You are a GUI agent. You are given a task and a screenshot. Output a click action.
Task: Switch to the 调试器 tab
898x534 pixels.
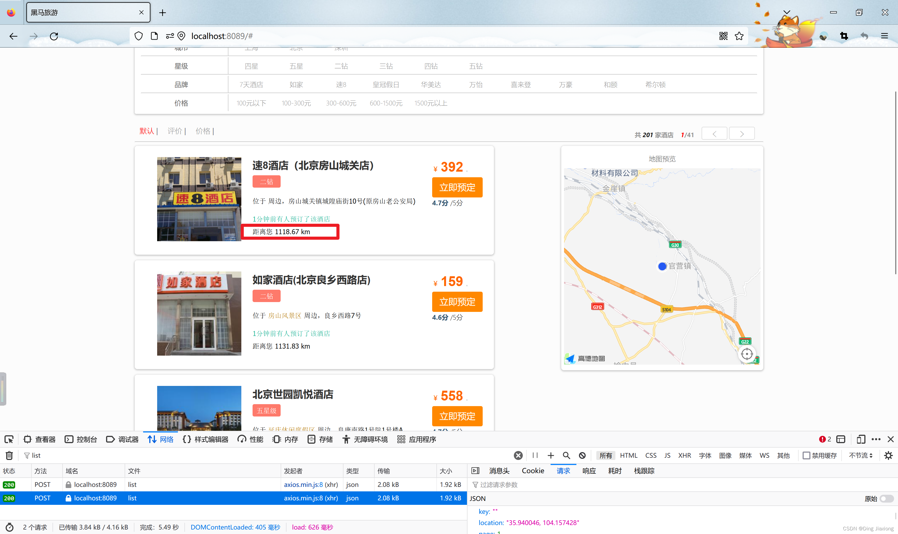[122, 439]
